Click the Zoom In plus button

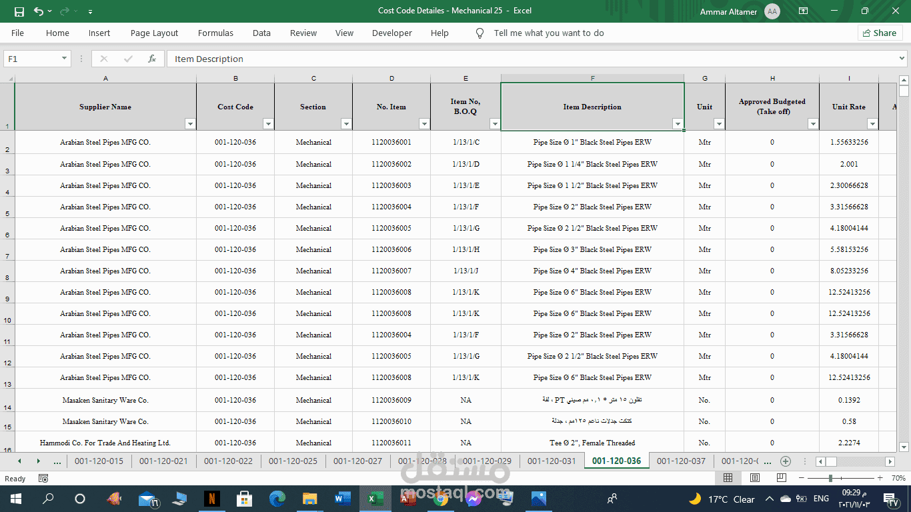click(880, 478)
